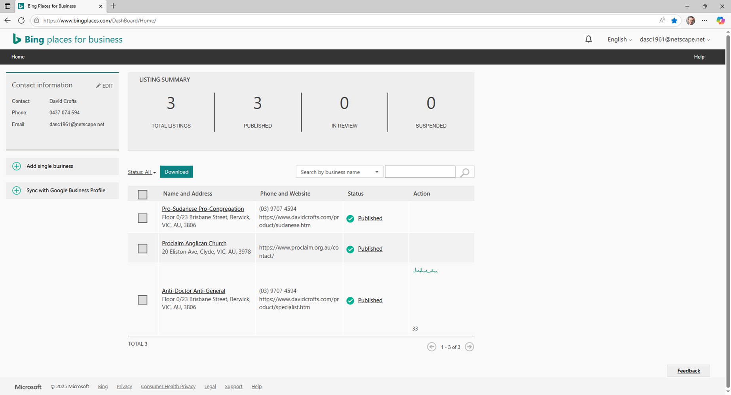
Task: Open tab actions menu icon
Action: tap(8, 6)
